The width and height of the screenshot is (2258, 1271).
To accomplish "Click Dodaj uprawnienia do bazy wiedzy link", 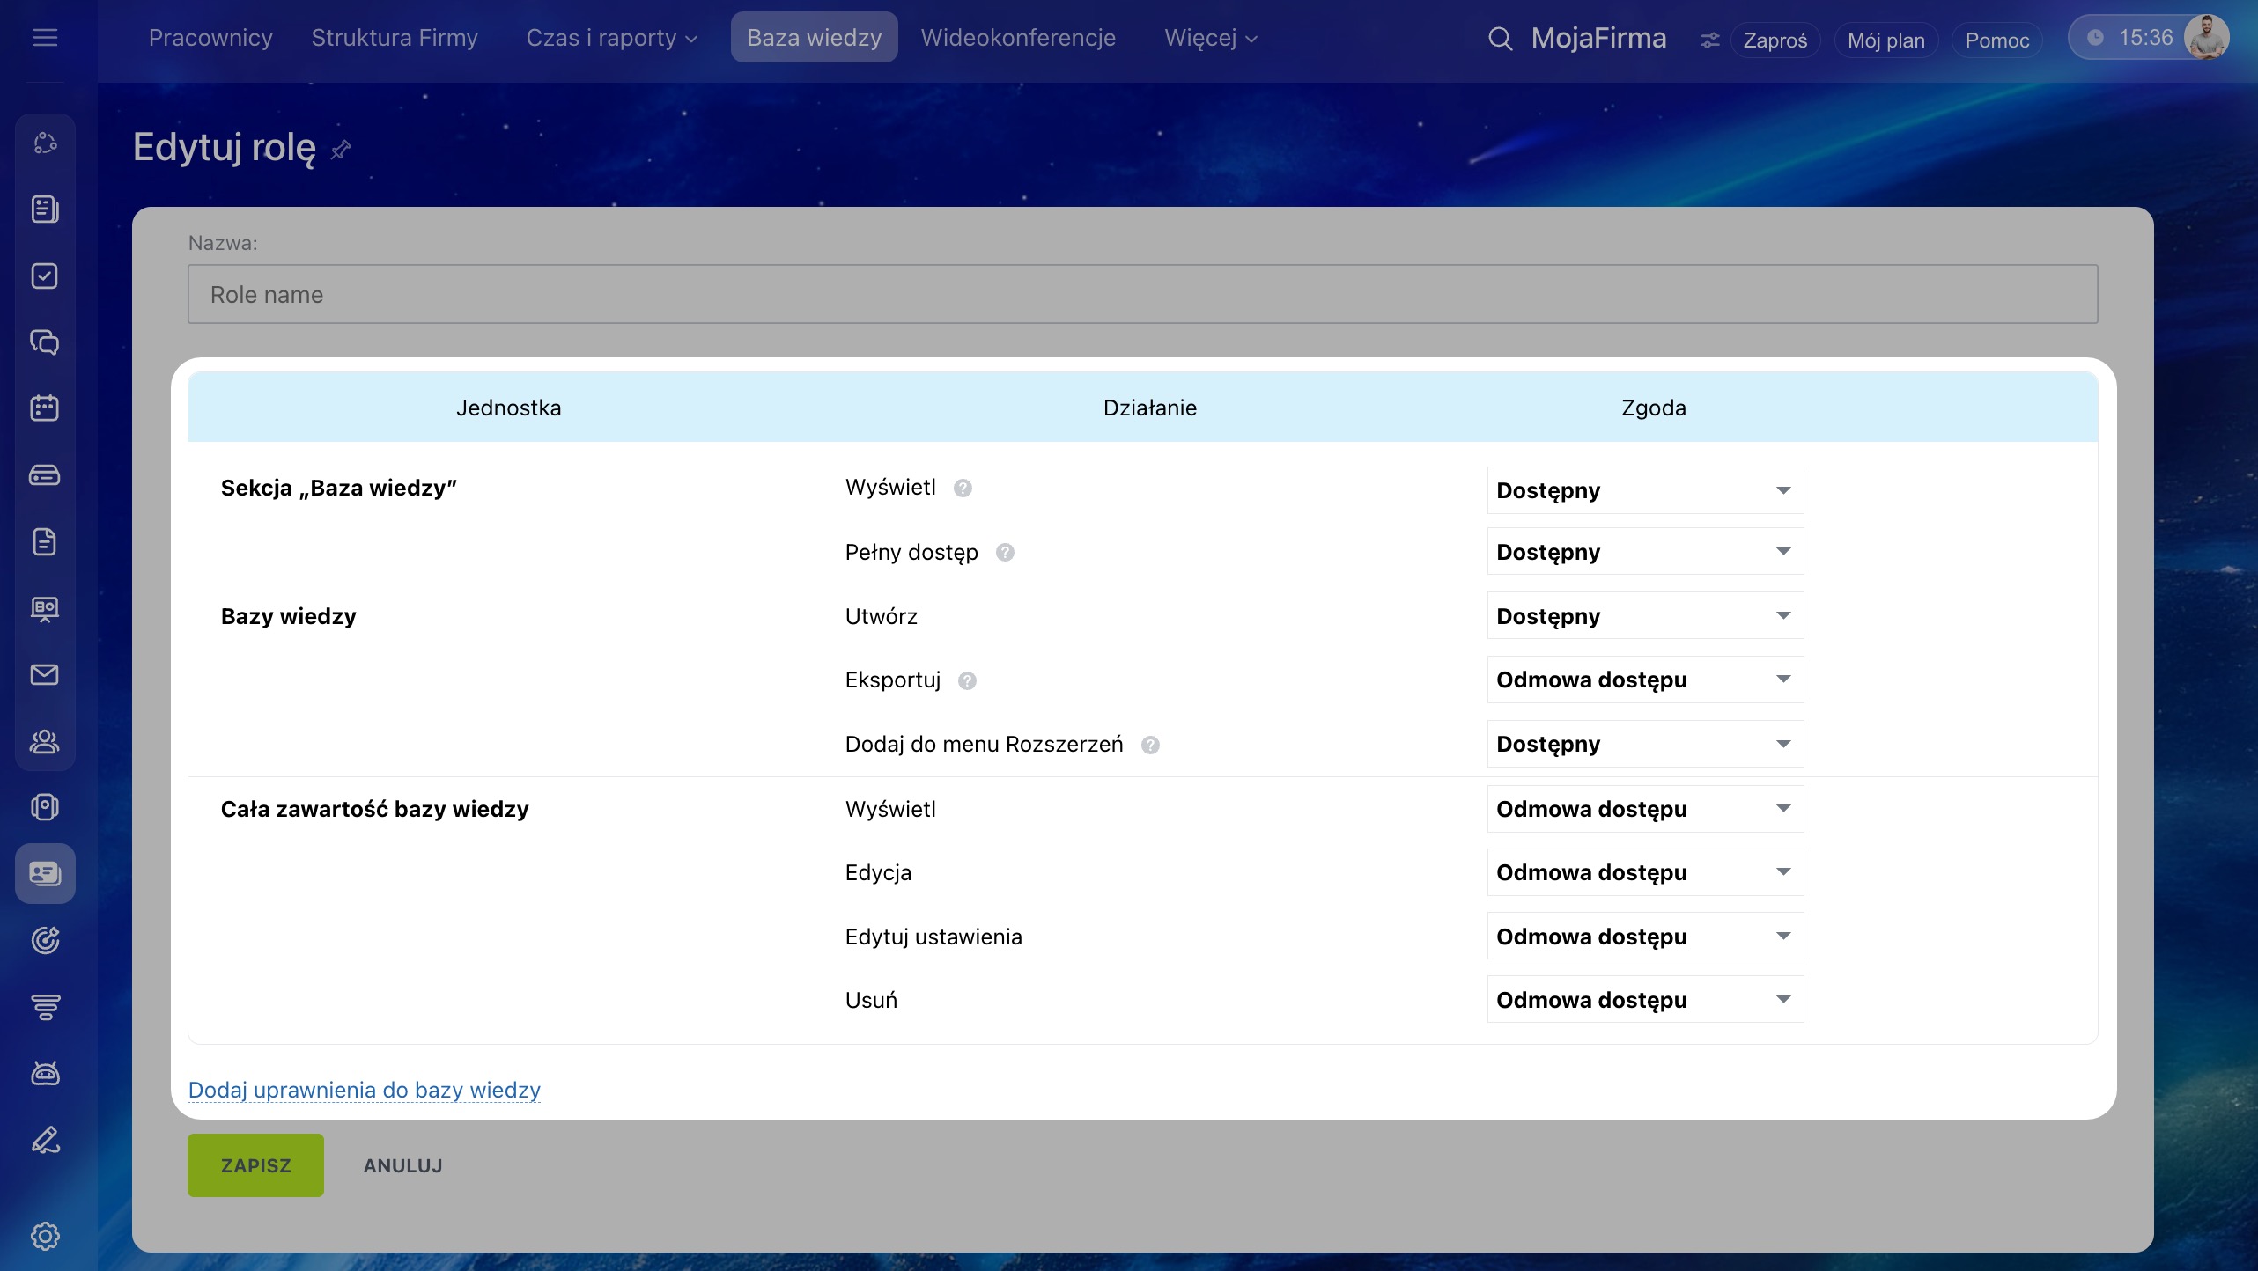I will (x=364, y=1090).
